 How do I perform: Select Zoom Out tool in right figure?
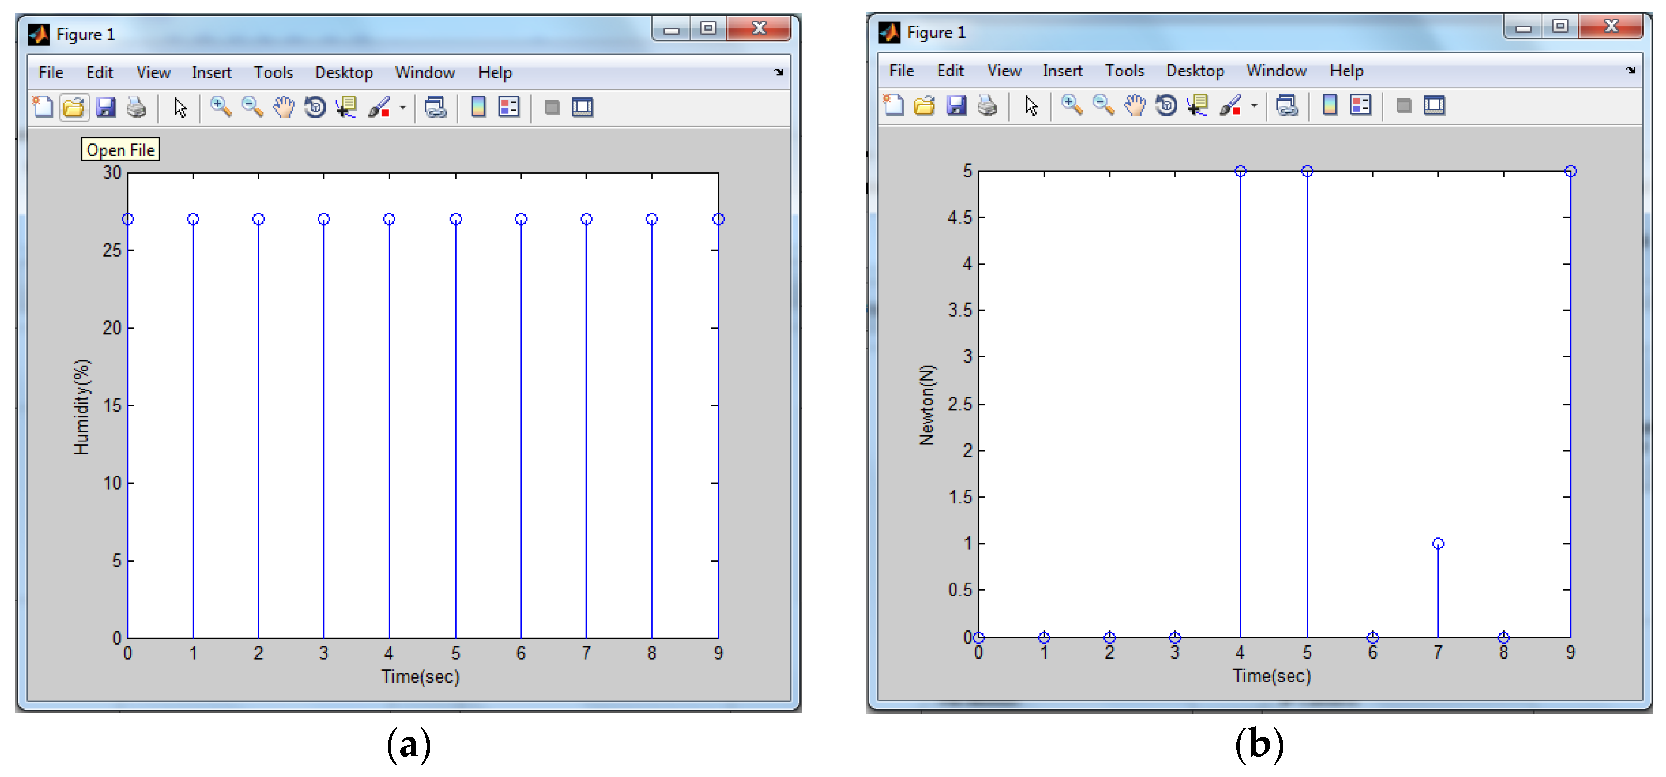point(1103,106)
